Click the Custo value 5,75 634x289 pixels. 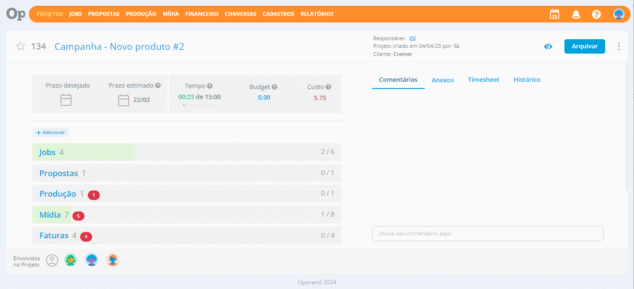pos(320,98)
